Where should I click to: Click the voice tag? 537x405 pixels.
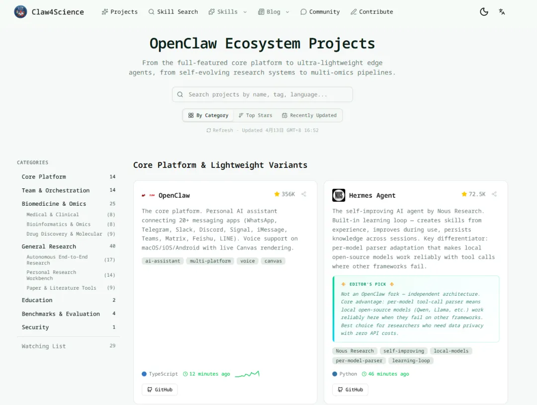coord(248,261)
